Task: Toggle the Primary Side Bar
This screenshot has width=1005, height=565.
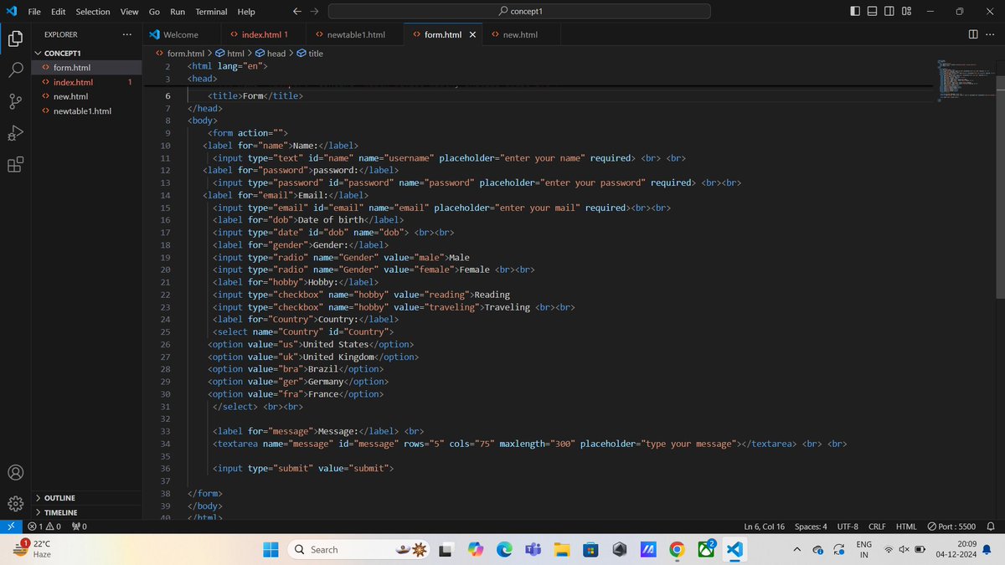Action: 854,12
